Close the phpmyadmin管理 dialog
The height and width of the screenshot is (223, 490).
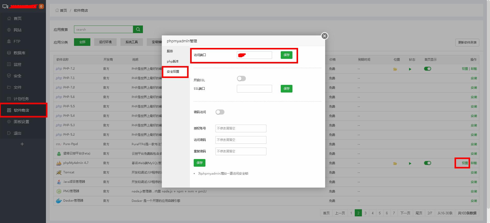pyautogui.click(x=325, y=36)
